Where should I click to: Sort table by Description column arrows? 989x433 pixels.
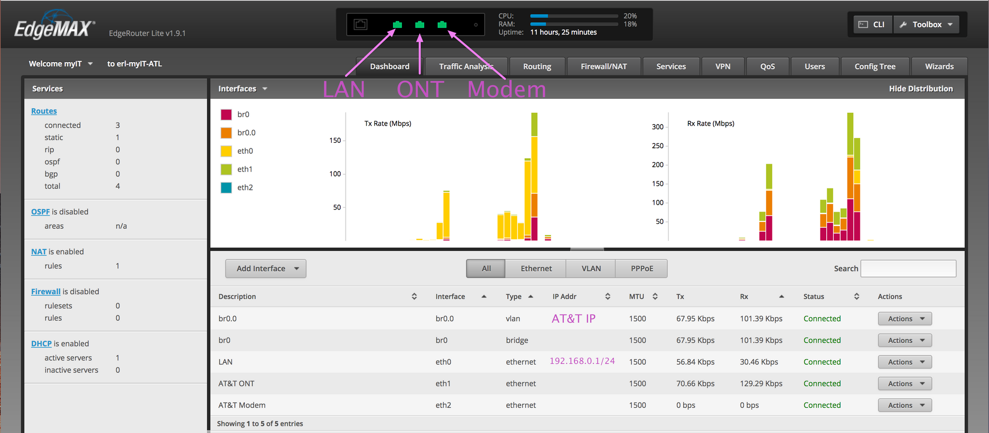(x=414, y=297)
